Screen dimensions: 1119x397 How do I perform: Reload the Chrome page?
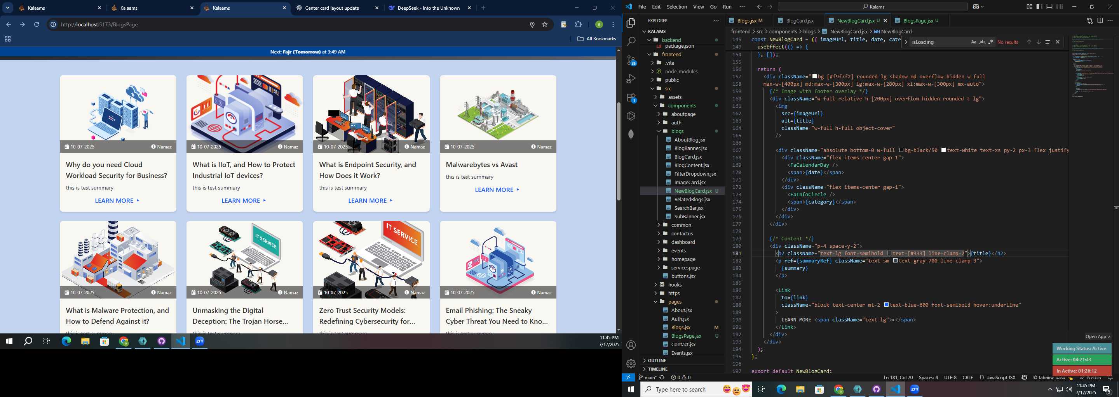point(37,24)
